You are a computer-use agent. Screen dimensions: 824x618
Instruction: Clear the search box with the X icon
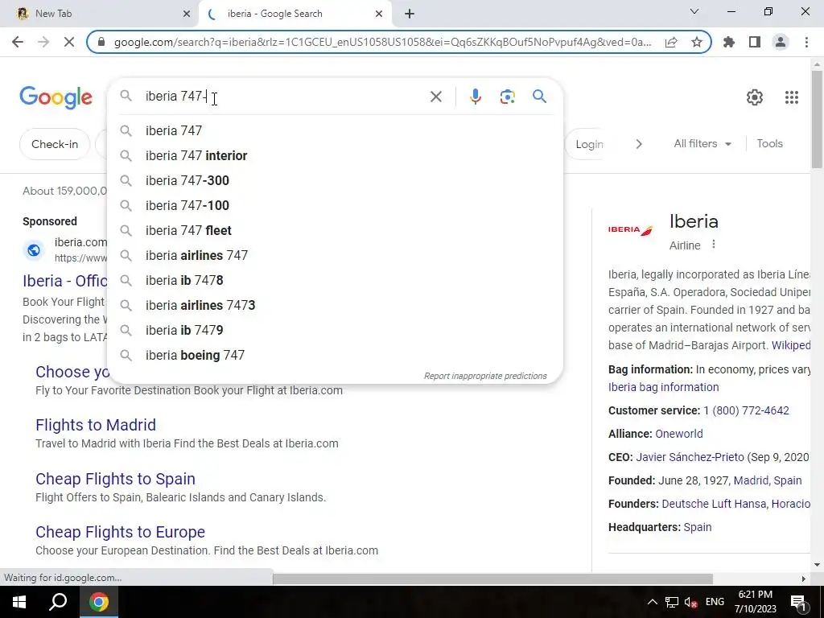click(x=435, y=97)
